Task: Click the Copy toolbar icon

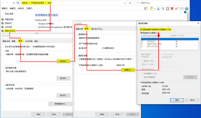Action: (163, 9)
